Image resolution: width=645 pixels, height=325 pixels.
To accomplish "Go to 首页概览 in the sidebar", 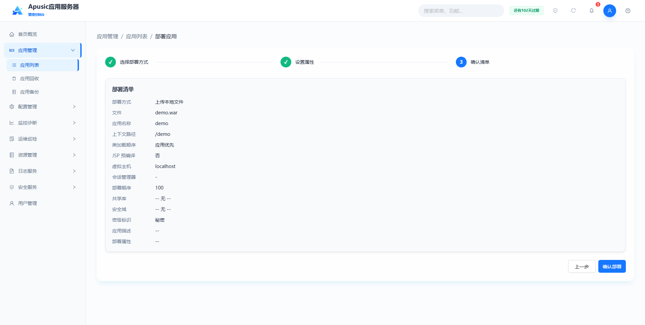I will pos(43,34).
